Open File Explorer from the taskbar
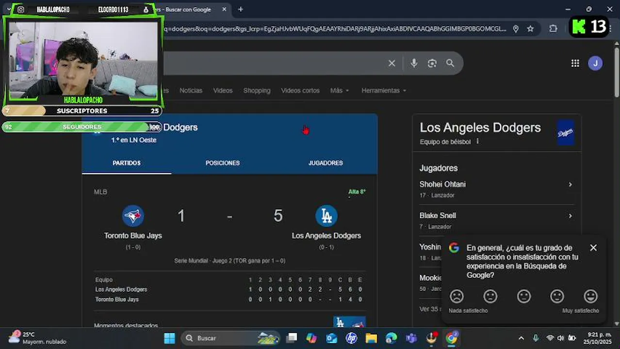This screenshot has width=620, height=349. coord(371,338)
